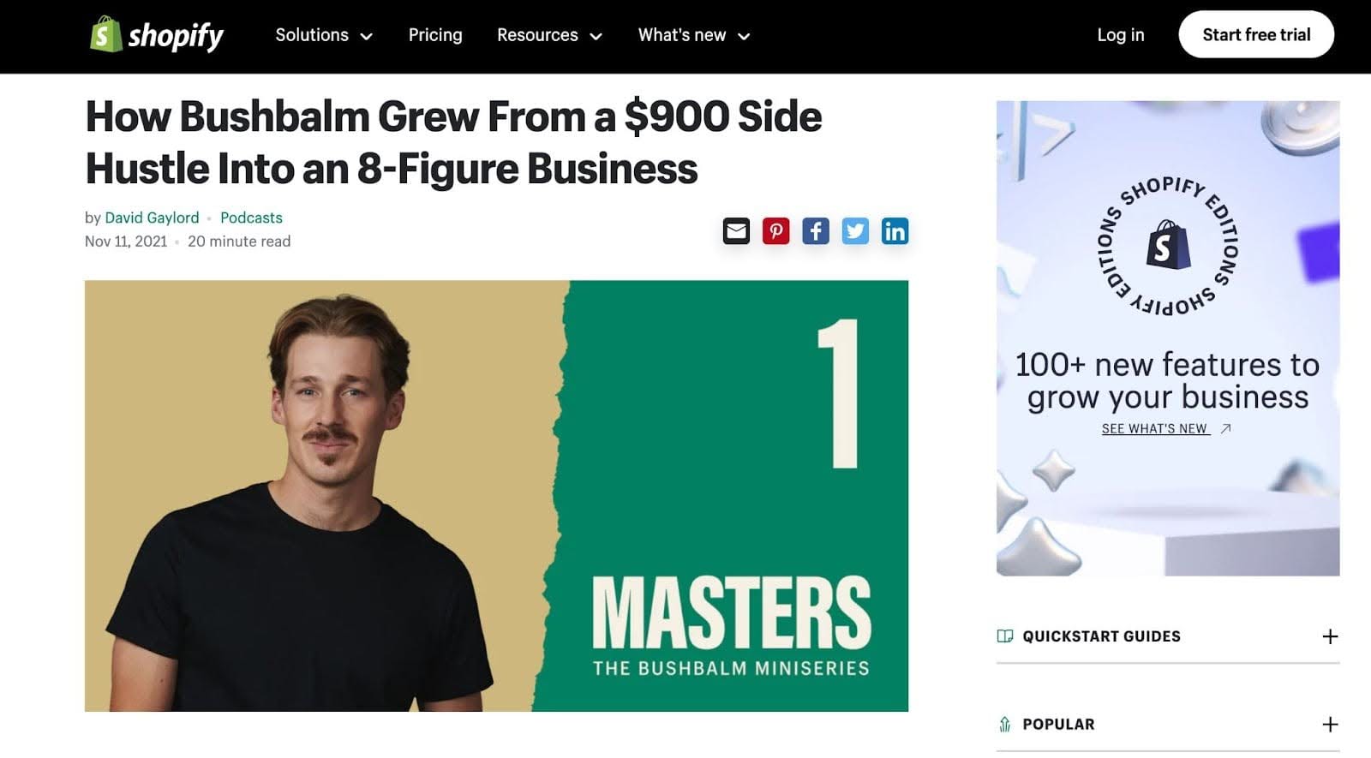The width and height of the screenshot is (1371, 758).
Task: Expand Popular section with plus sign
Action: 1330,725
